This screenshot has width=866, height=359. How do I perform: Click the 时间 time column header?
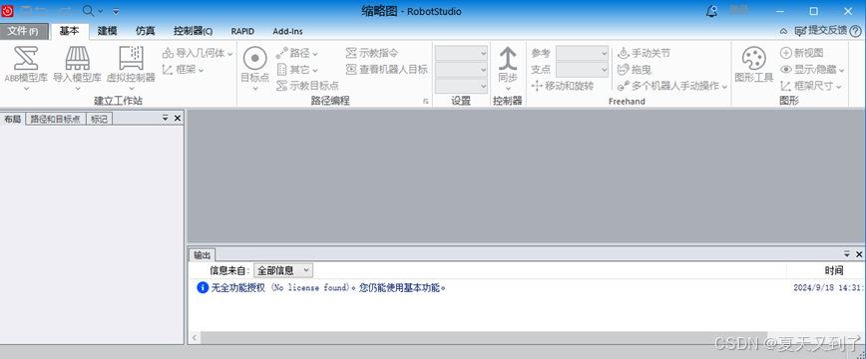coord(834,270)
